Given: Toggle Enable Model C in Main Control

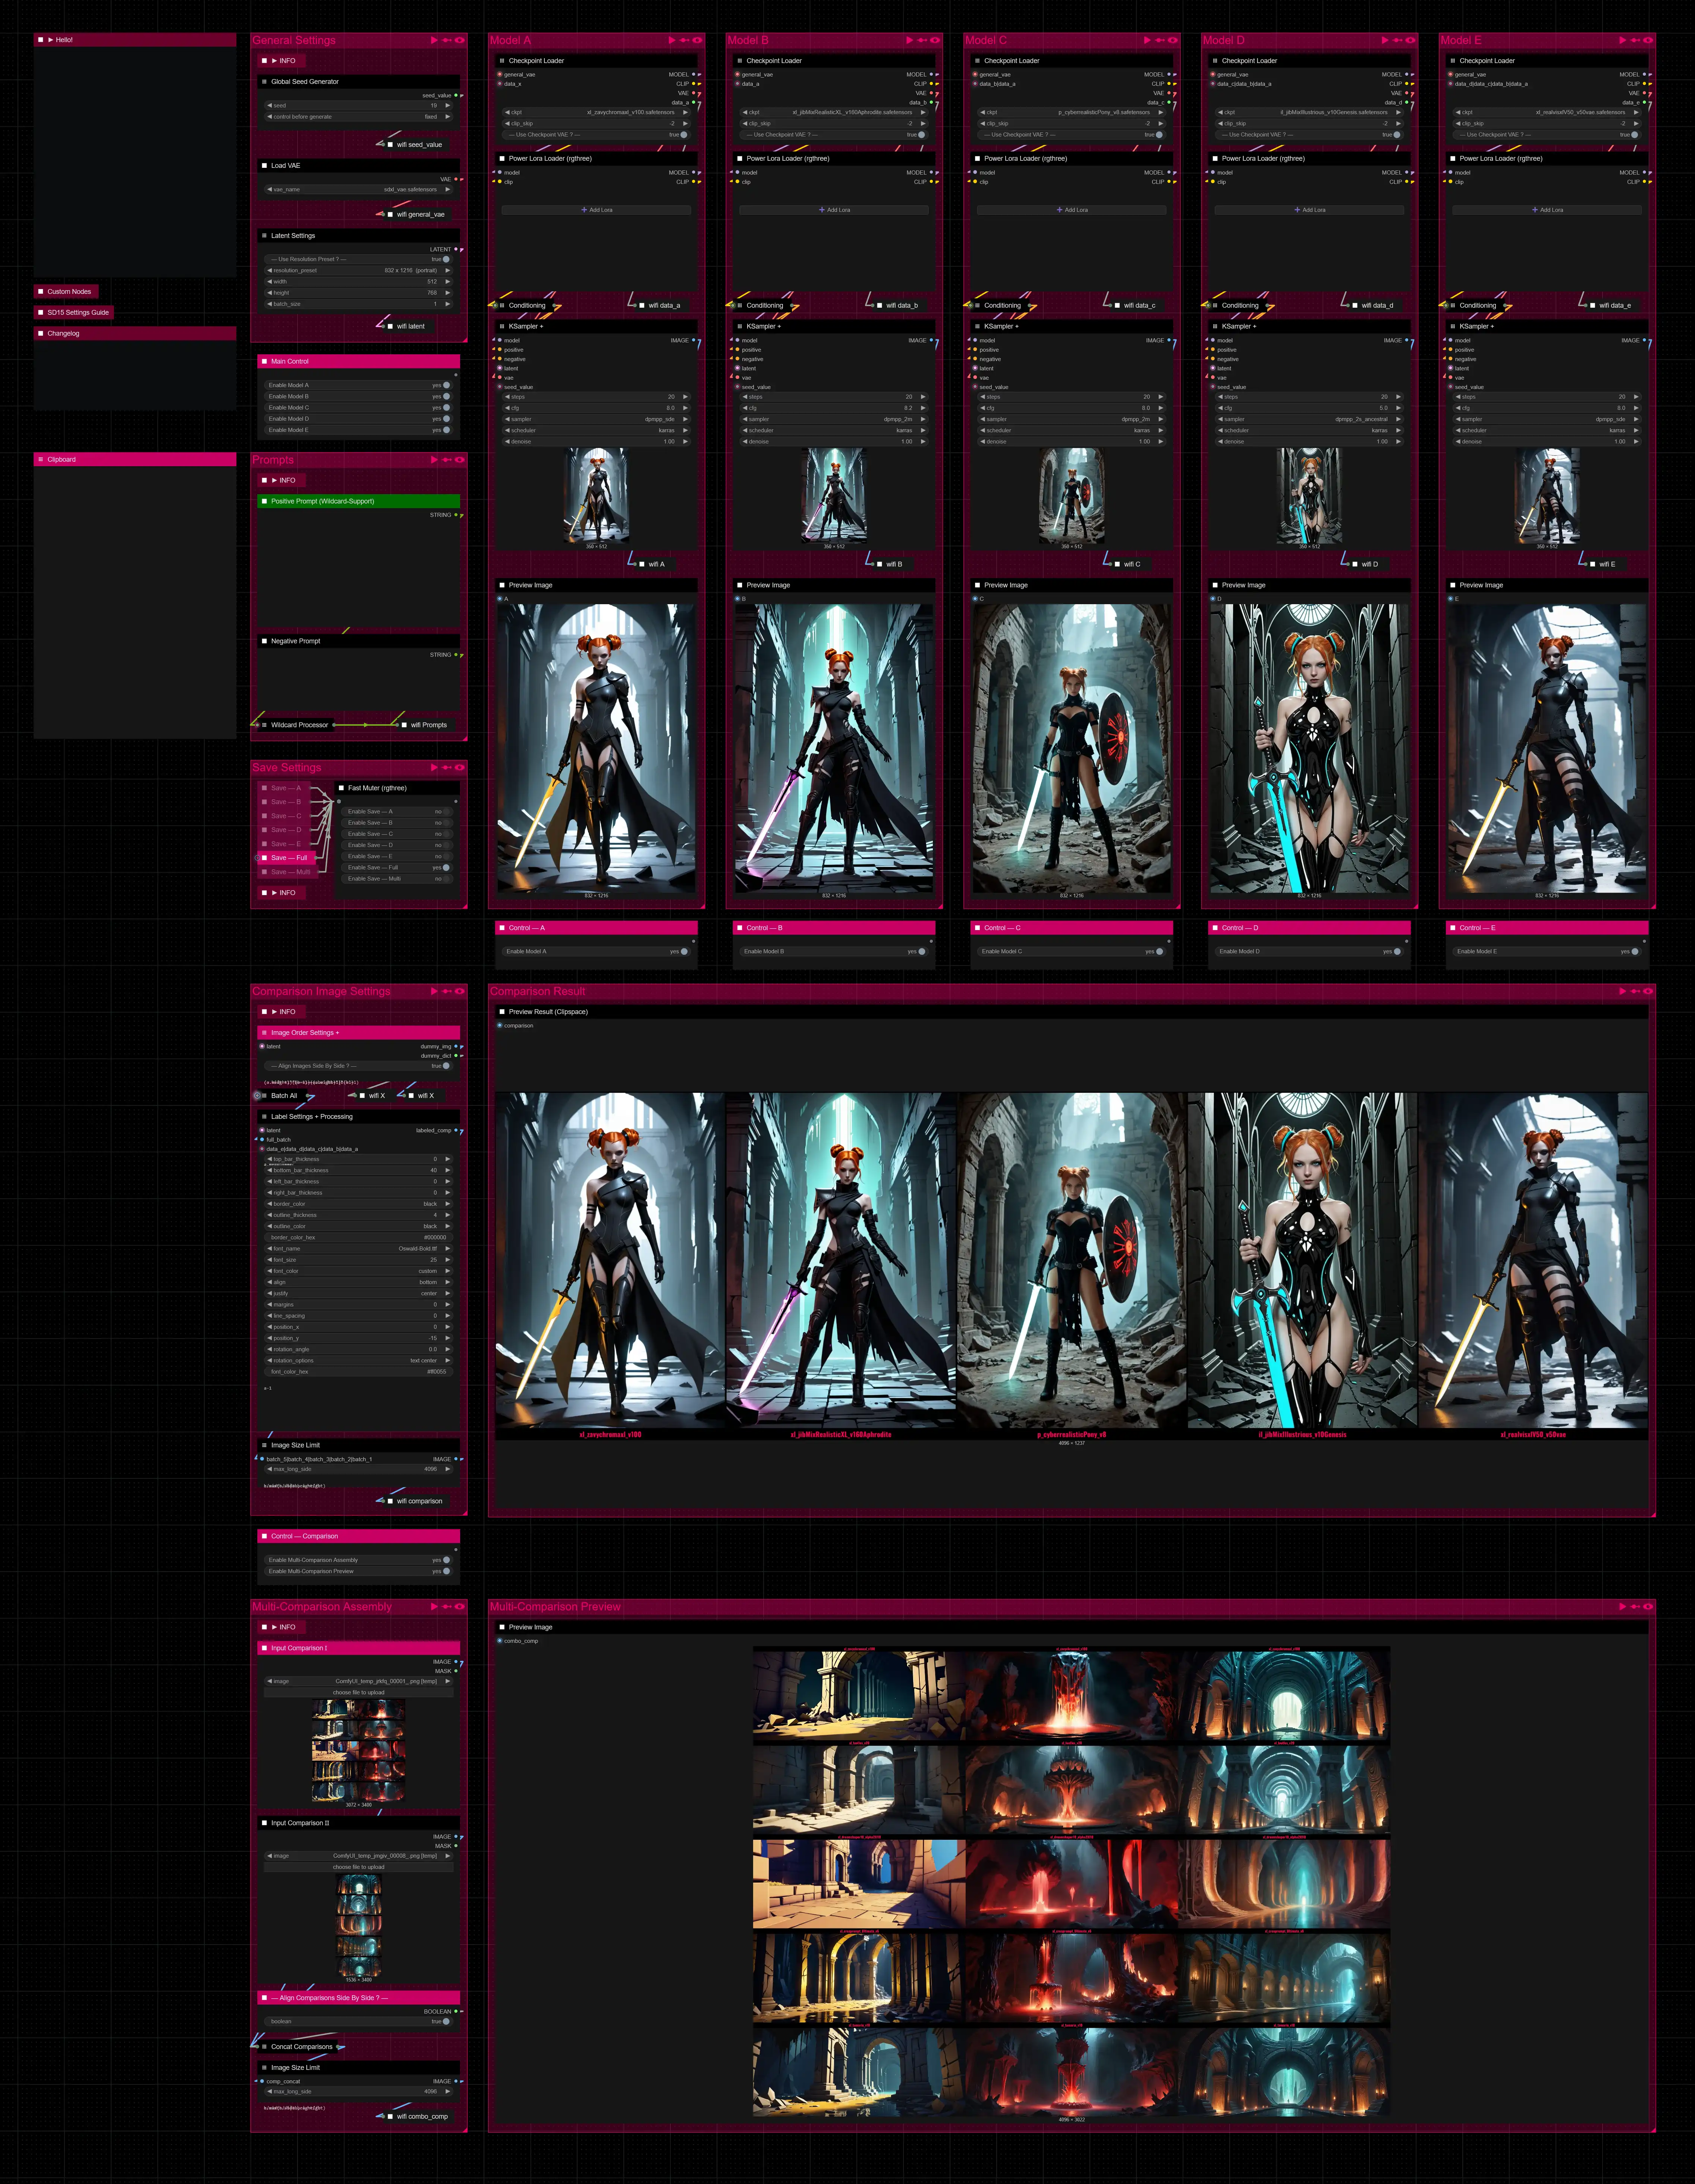Looking at the screenshot, I should coord(446,408).
